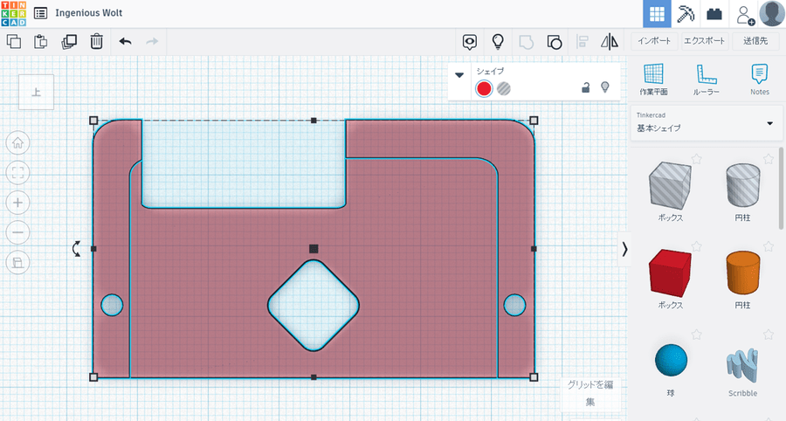Zoom in with plus button
Image resolution: width=786 pixels, height=421 pixels.
pyautogui.click(x=17, y=203)
